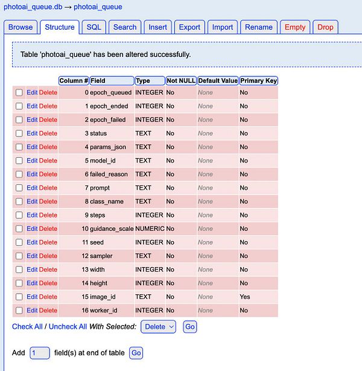Click Go to add fields at end

136,353
